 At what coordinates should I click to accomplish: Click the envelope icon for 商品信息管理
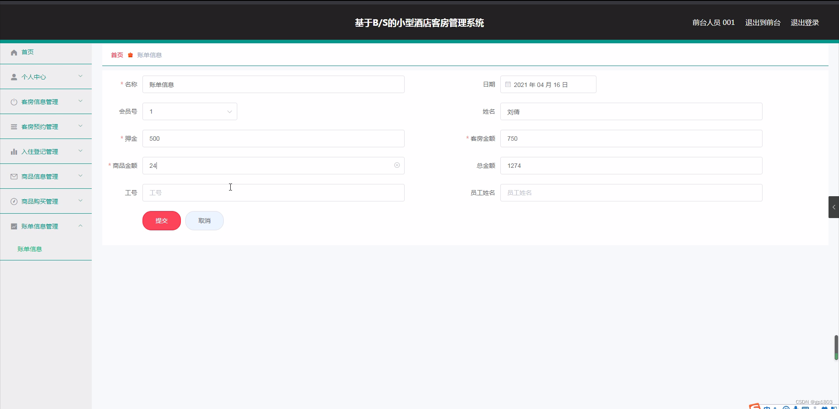(x=14, y=177)
